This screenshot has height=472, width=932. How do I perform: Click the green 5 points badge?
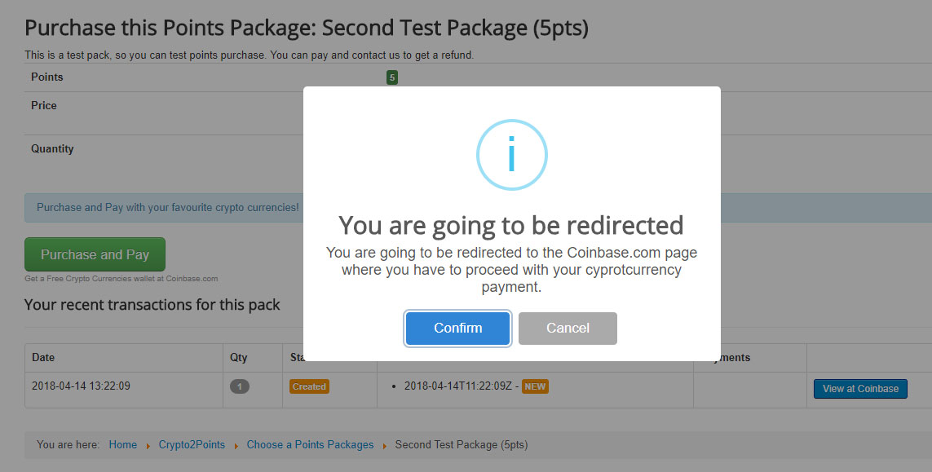[x=391, y=77]
